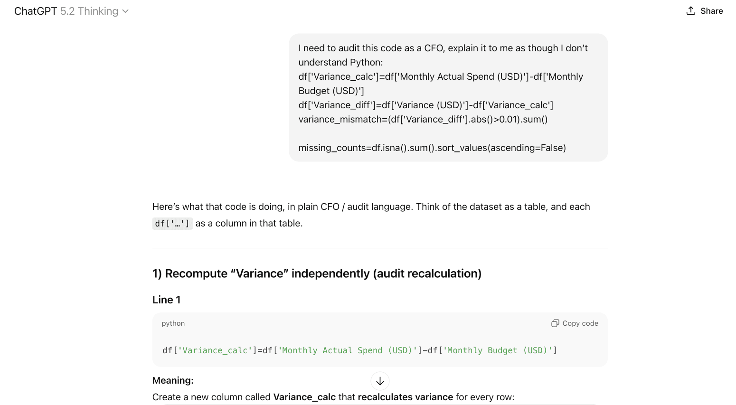Open the ChatGPT 5.2 Thinking model selector

[71, 11]
